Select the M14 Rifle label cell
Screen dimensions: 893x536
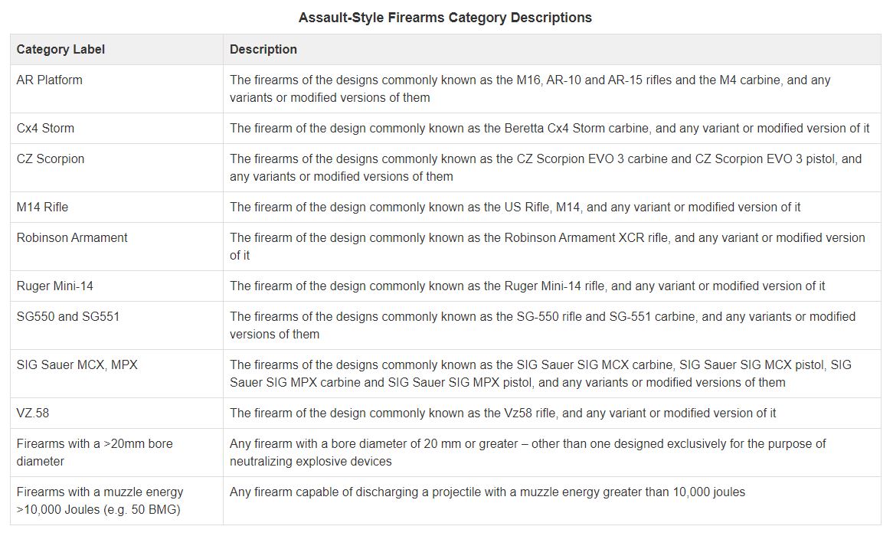43,207
